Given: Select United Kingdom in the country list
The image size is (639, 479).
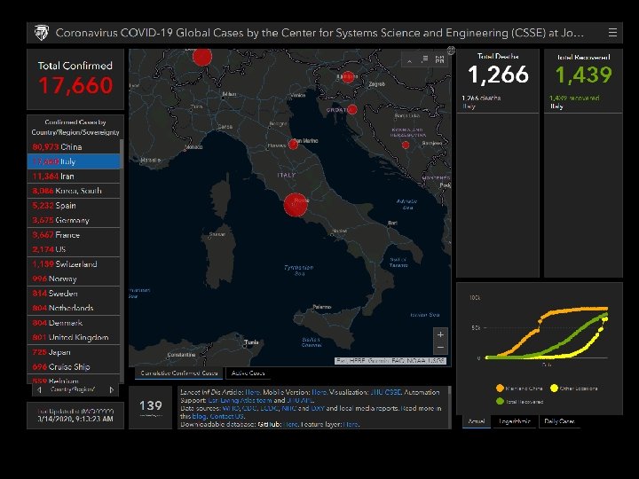Looking at the screenshot, I should click(74, 337).
